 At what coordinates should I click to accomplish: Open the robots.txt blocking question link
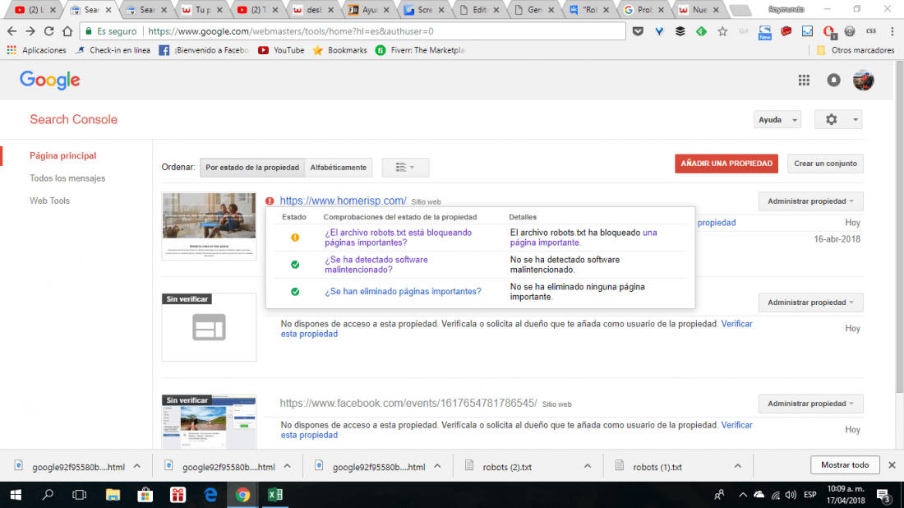pos(398,238)
